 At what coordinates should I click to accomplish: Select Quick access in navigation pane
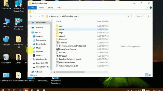[x=40, y=22]
